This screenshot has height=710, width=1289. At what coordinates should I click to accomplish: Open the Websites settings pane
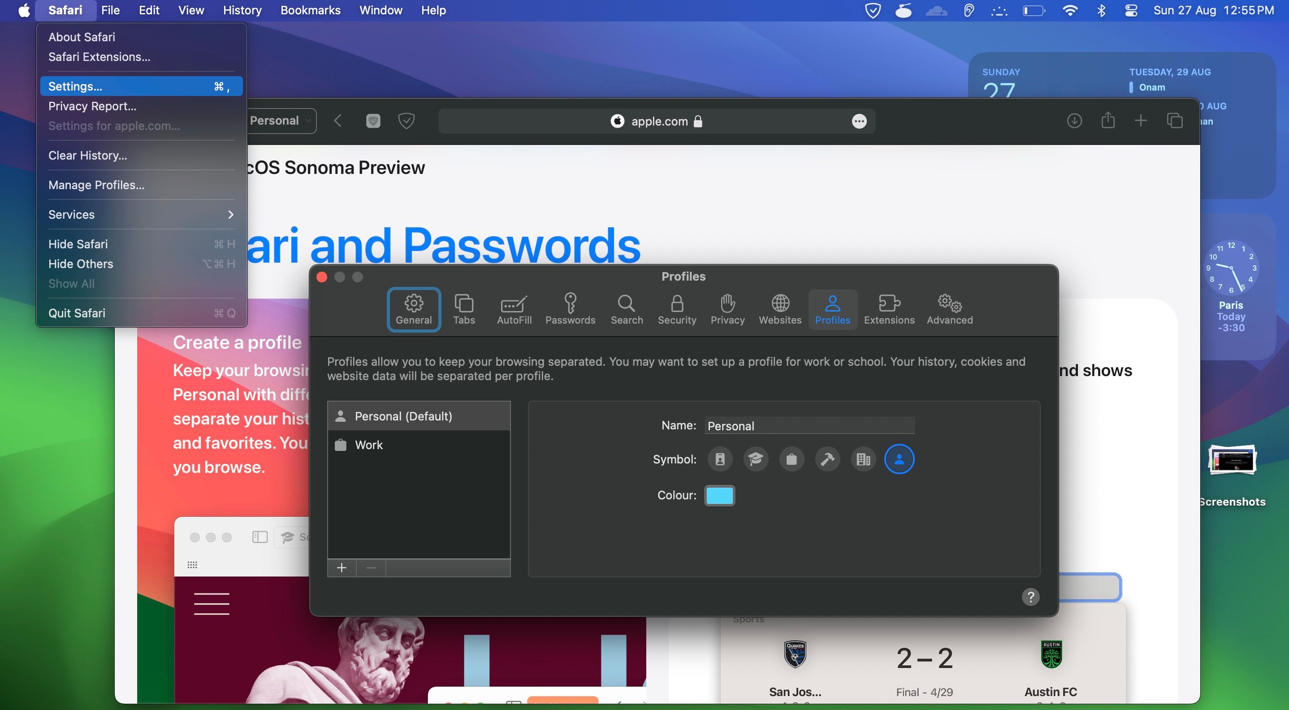coord(779,309)
